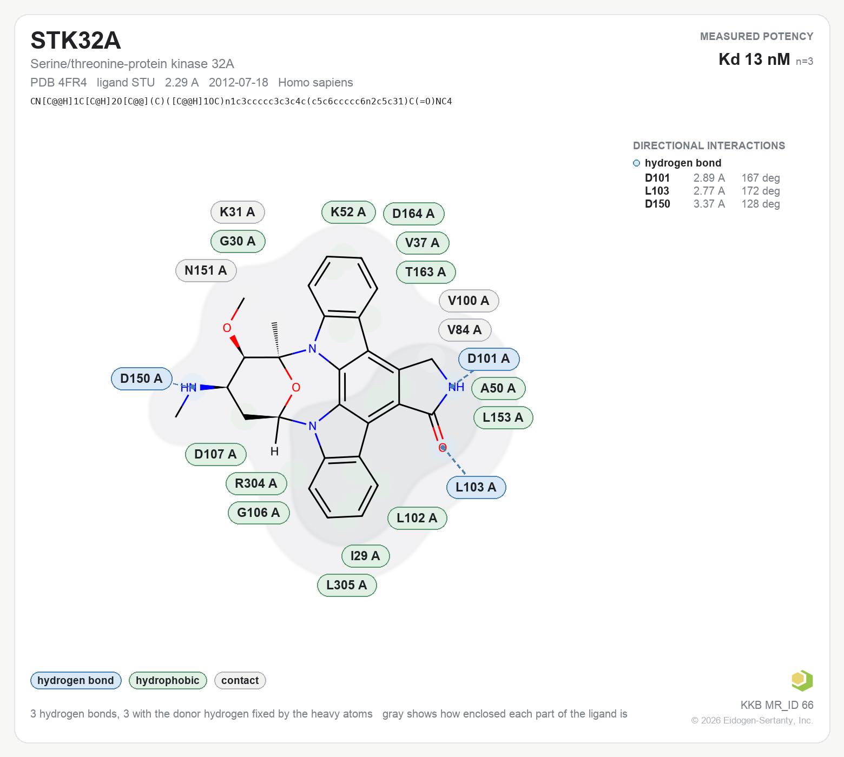Click the green hexagon logo icon

tap(802, 680)
